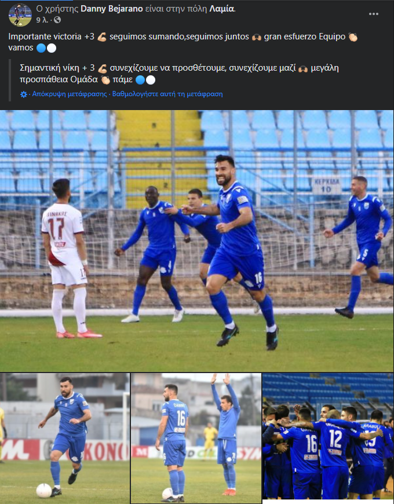394x504 pixels.
Task: Click the clapping hands emoji in original post
Action: pyautogui.click(x=353, y=37)
